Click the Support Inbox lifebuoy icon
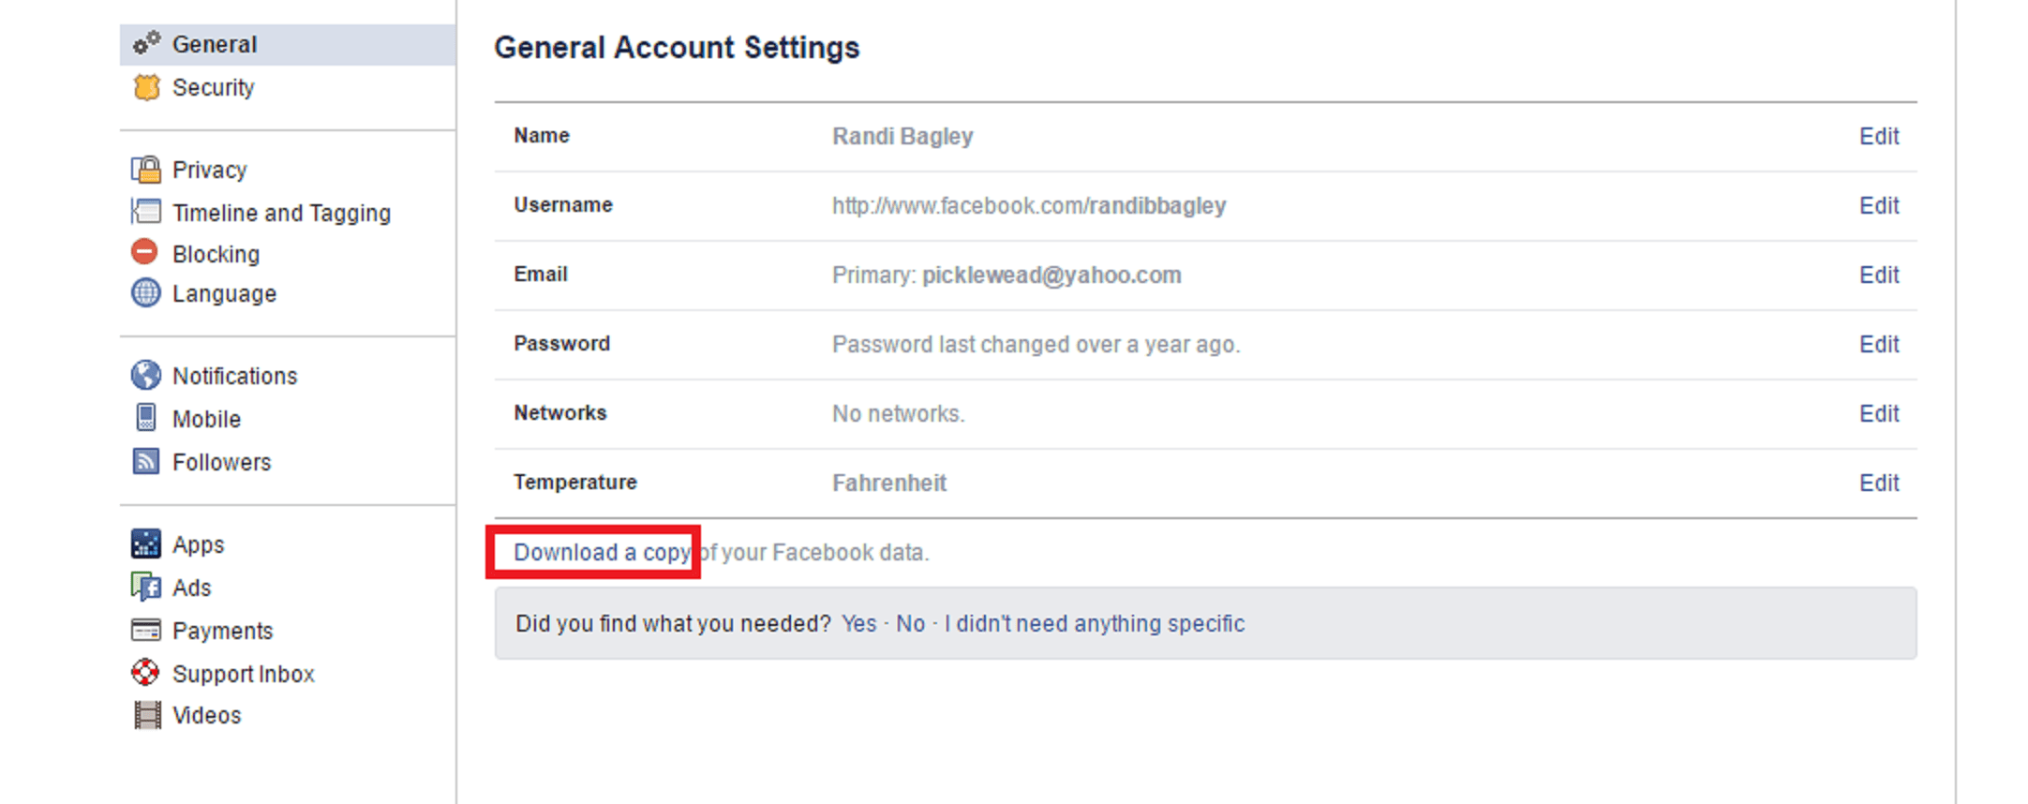This screenshot has width=2028, height=804. 145,673
